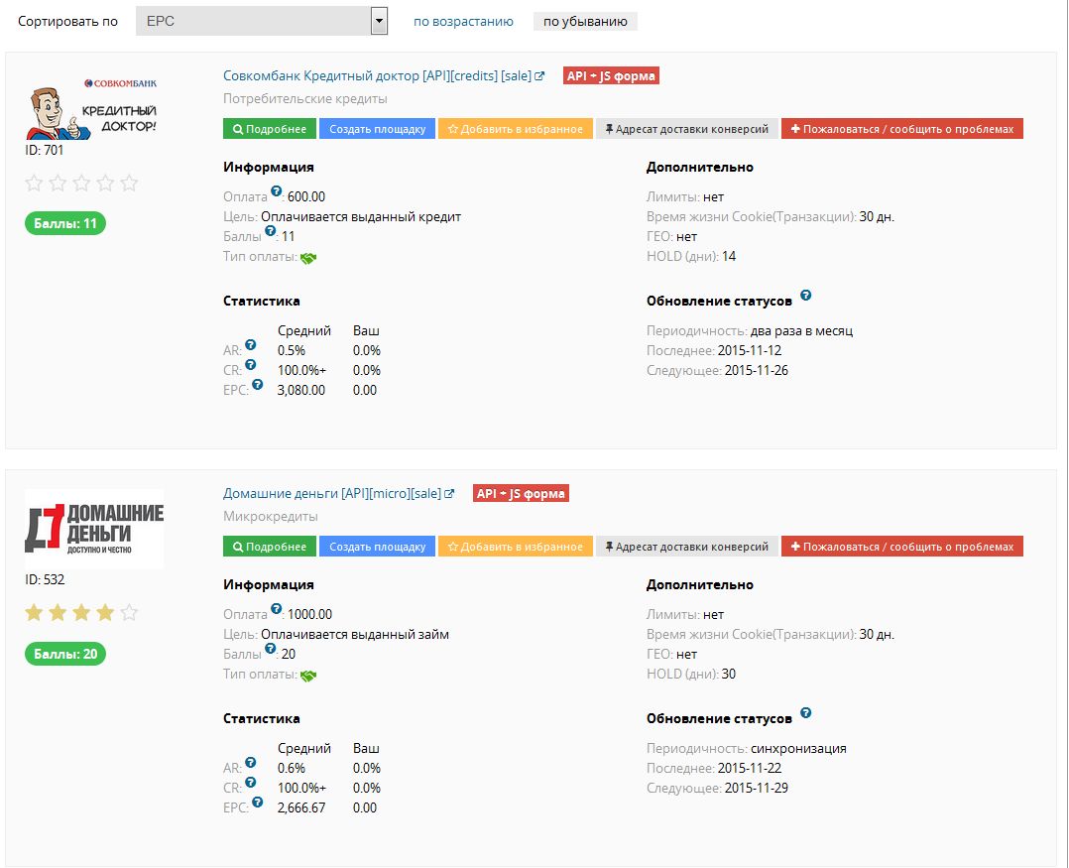Rate Домашние деньги offer with two stars
The image size is (1069, 868).
(58, 612)
